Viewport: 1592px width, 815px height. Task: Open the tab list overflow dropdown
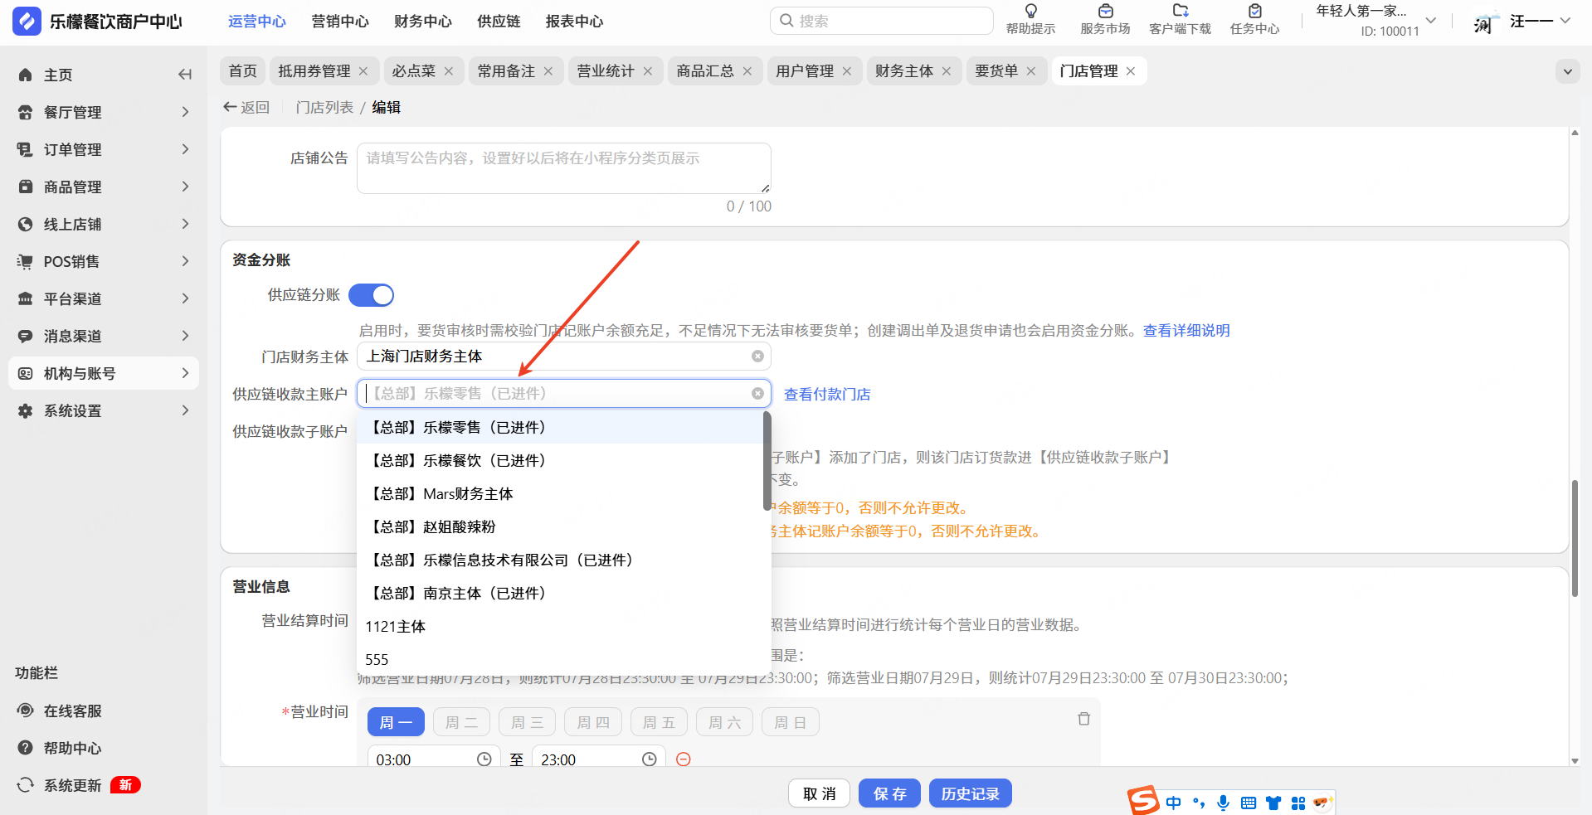(x=1567, y=71)
